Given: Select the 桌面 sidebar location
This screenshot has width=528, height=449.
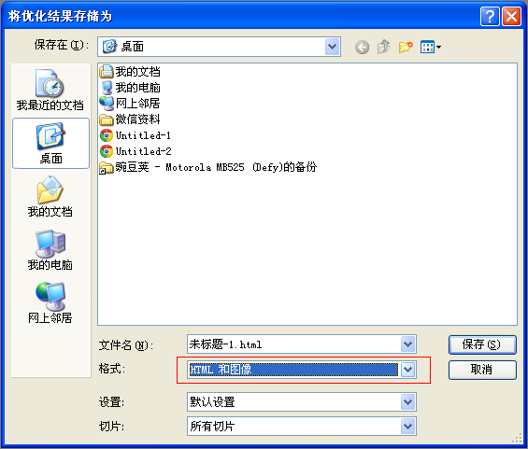Looking at the screenshot, I should pyautogui.click(x=50, y=143).
